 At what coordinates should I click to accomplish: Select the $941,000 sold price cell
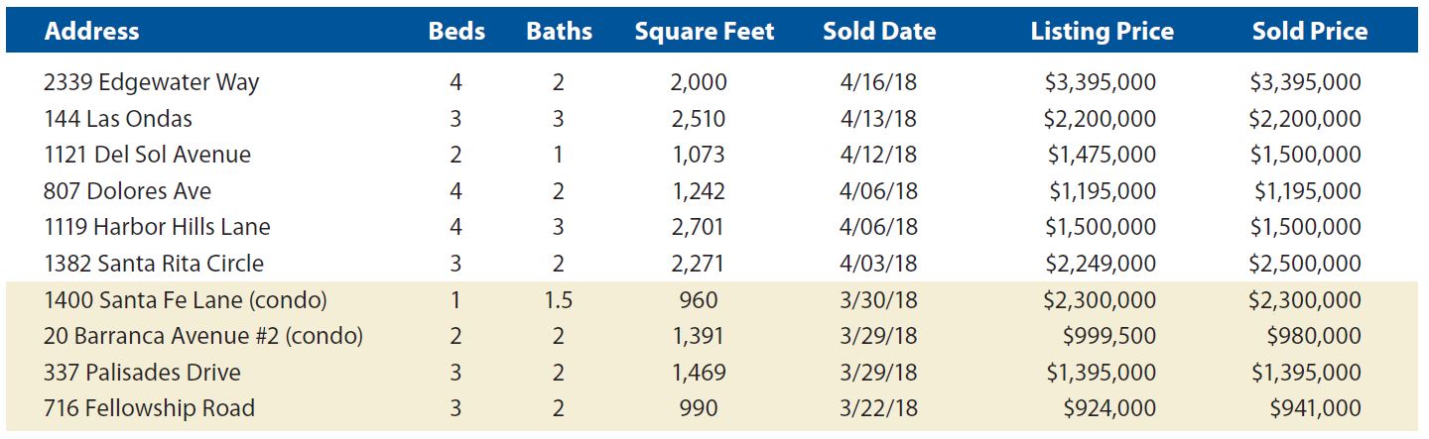[x=1315, y=408]
